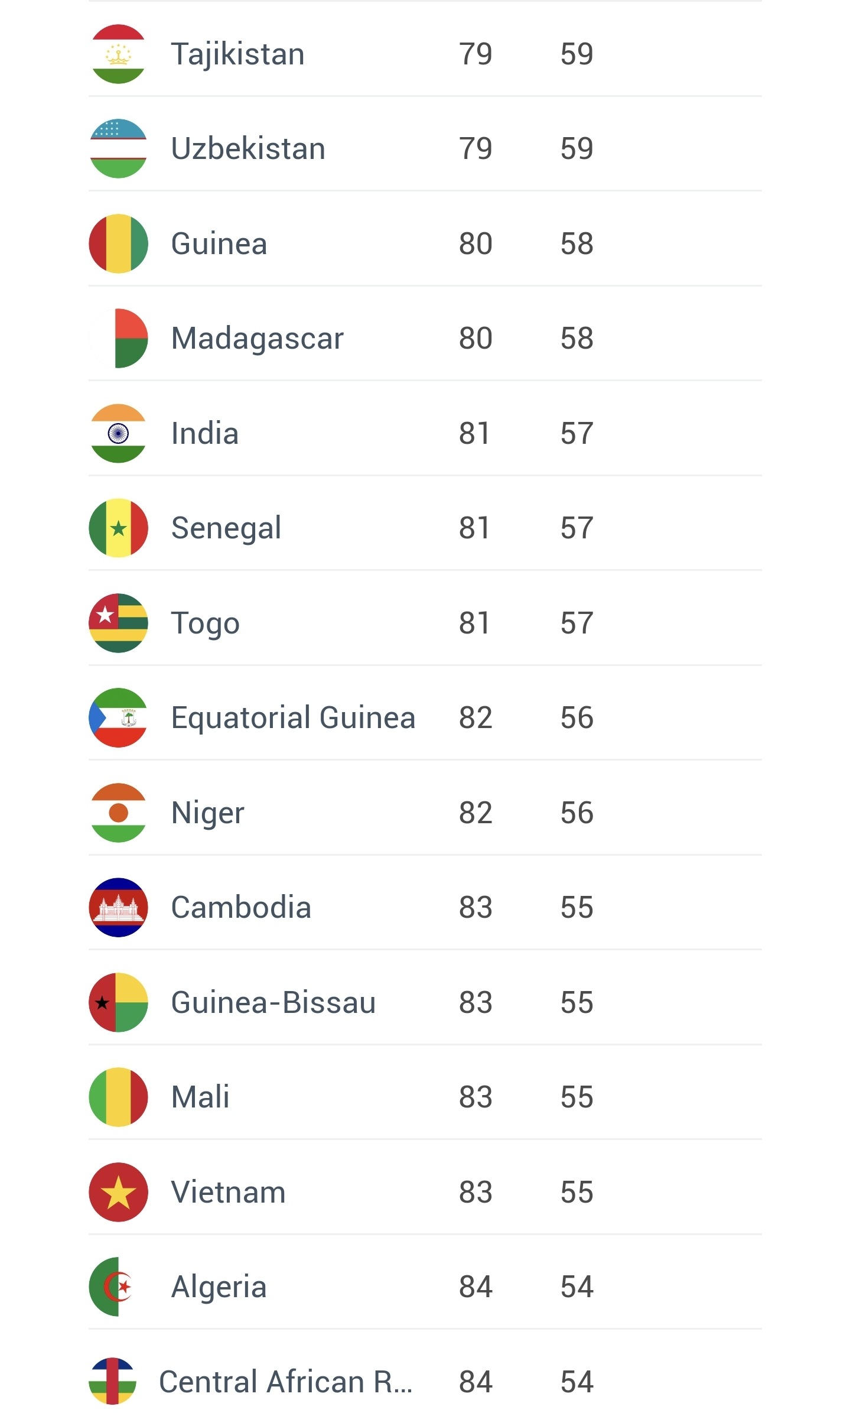850x1413 pixels.
Task: Click India's rank number 81
Action: pyautogui.click(x=475, y=433)
